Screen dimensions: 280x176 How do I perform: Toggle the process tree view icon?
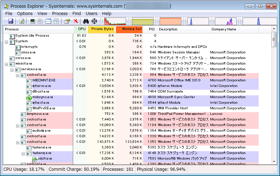(x=40, y=21)
